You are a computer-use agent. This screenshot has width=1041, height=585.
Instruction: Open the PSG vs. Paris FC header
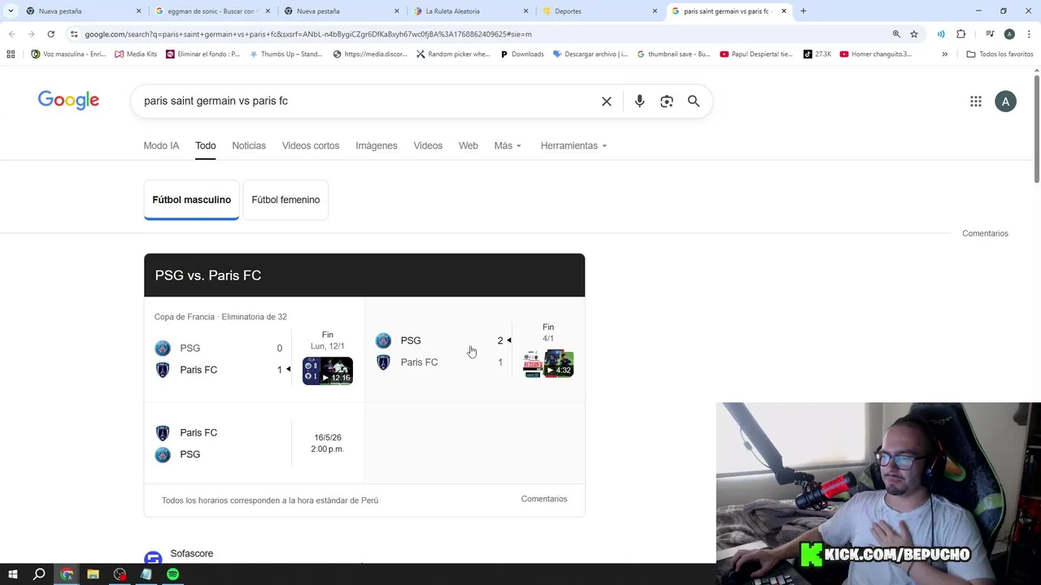364,275
